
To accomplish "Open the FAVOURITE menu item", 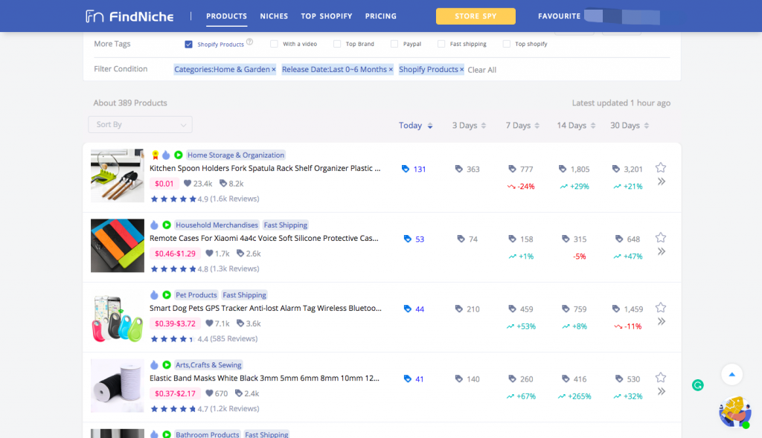I will pos(560,16).
